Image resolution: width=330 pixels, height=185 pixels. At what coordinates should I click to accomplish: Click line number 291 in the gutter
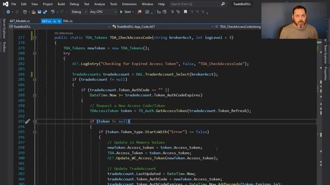pyautogui.click(x=21, y=111)
